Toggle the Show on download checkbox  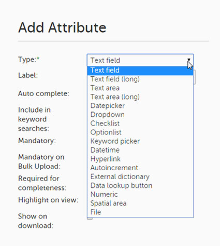[90, 218]
